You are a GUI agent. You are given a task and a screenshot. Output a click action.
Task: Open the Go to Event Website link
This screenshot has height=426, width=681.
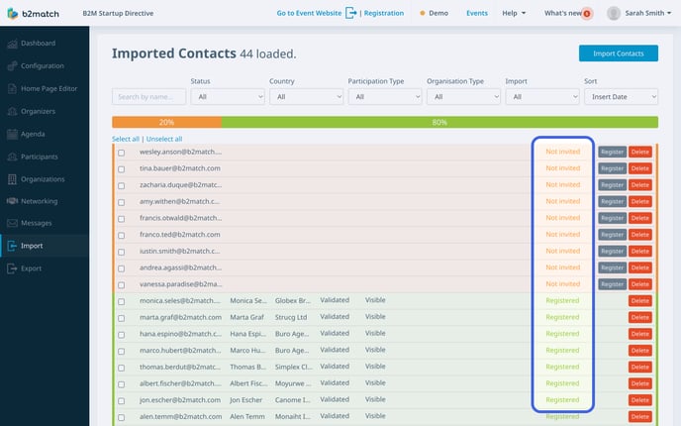click(309, 13)
